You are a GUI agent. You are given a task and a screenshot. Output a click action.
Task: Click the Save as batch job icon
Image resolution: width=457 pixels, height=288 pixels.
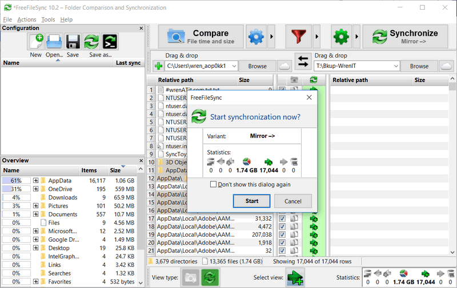point(110,42)
